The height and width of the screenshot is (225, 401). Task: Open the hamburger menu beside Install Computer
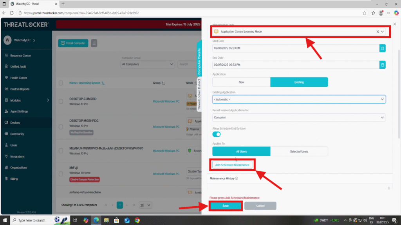(94, 43)
